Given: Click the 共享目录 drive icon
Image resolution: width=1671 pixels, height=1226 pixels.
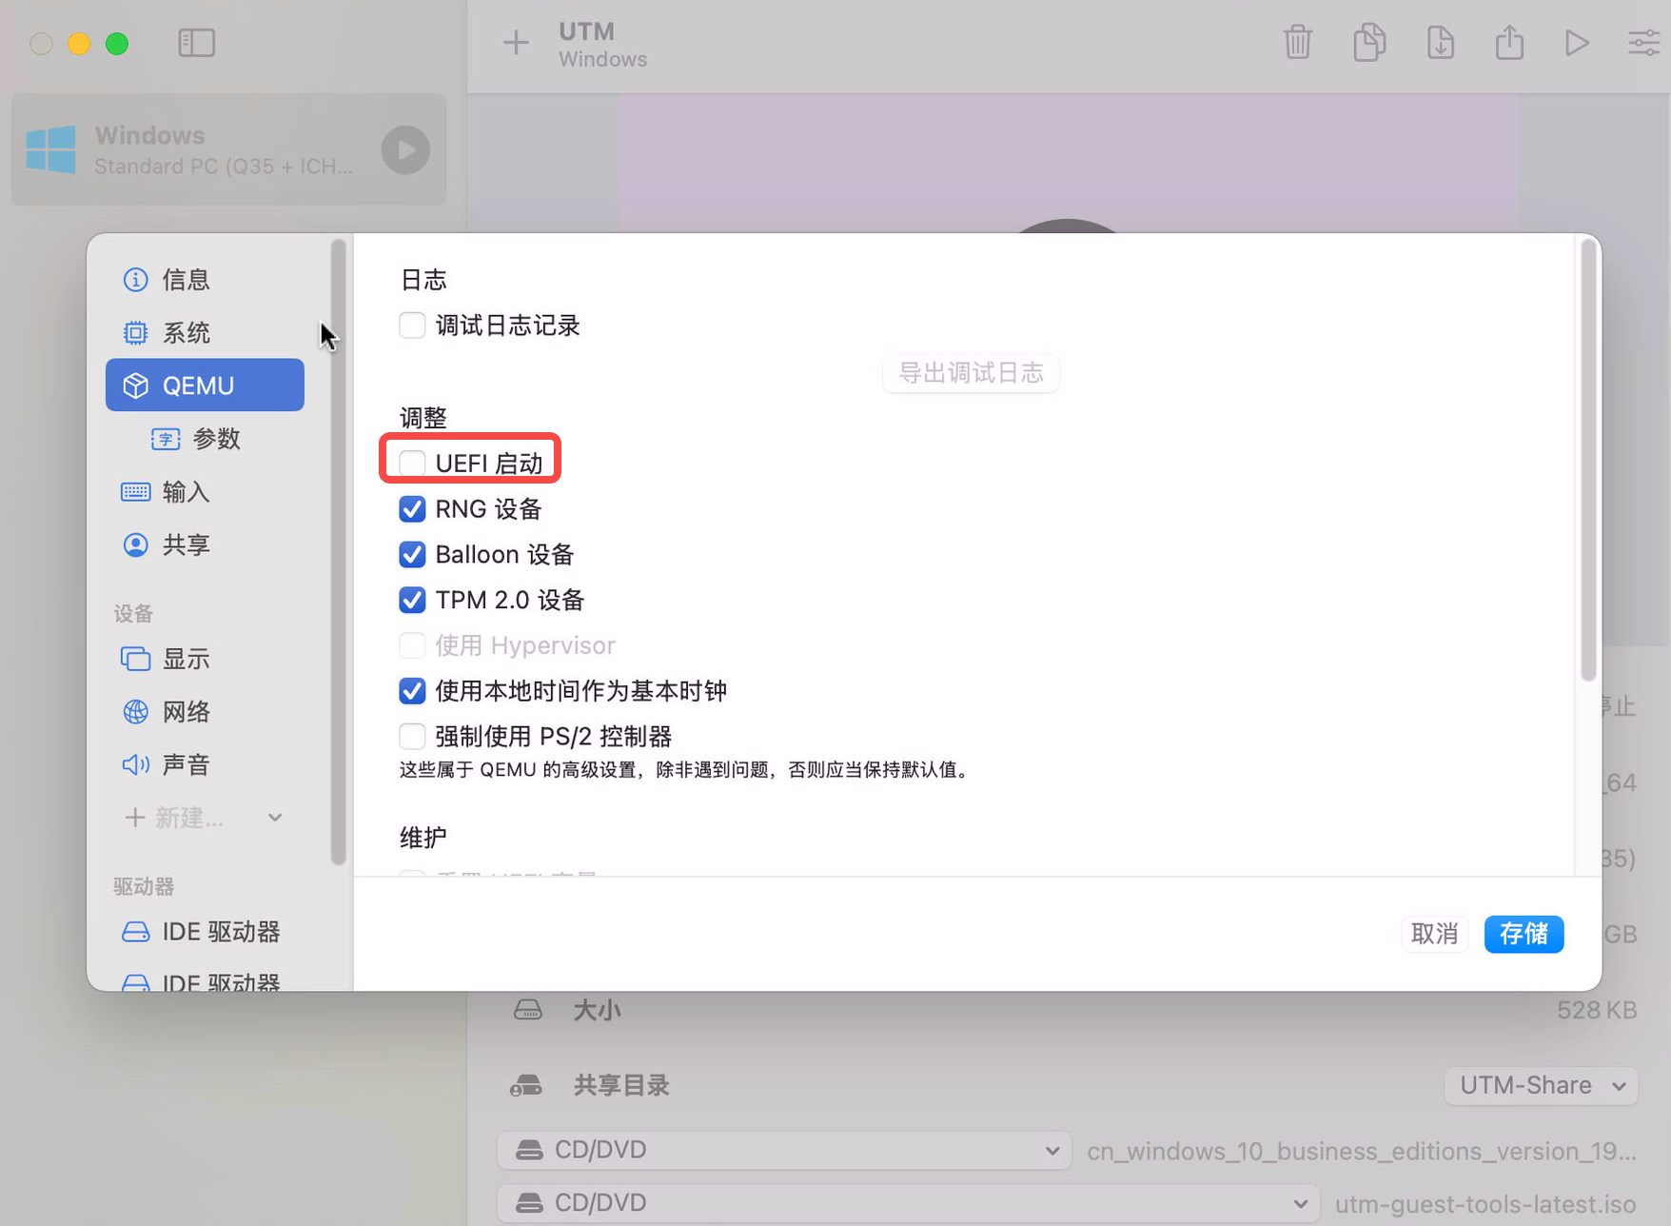Looking at the screenshot, I should pyautogui.click(x=526, y=1086).
